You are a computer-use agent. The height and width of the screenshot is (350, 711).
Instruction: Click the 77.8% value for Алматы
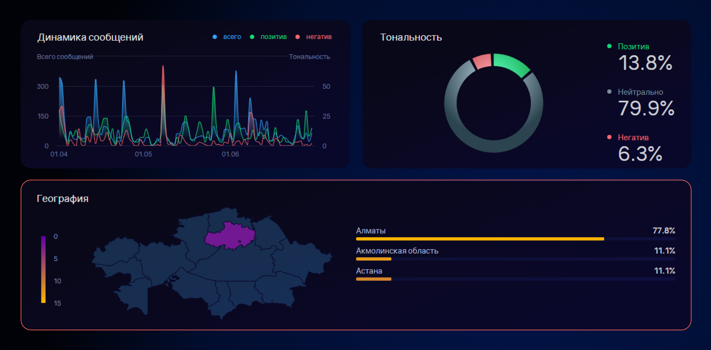[664, 231]
